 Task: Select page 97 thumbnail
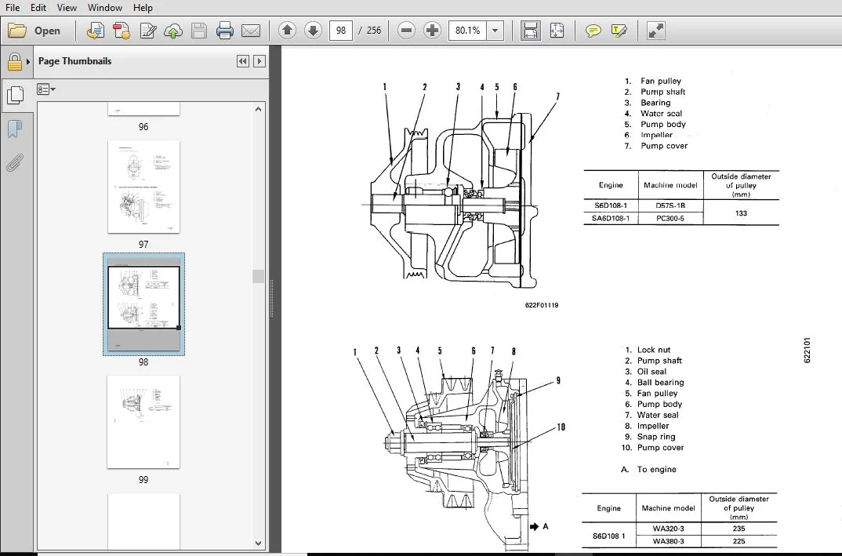point(143,187)
